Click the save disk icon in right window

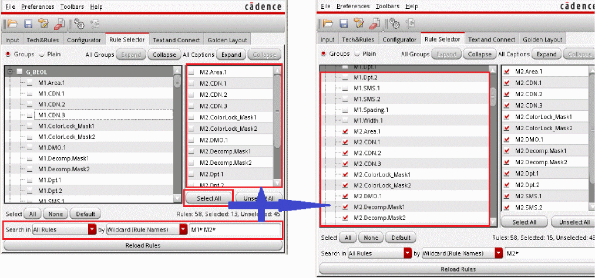point(344,24)
